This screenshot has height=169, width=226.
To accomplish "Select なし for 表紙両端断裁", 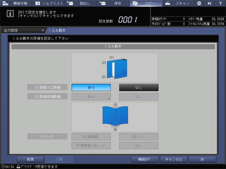I will [139, 97].
